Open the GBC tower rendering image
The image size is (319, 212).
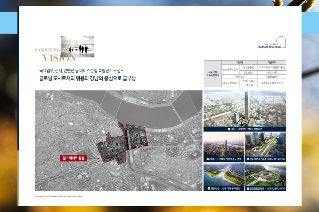[245, 108]
